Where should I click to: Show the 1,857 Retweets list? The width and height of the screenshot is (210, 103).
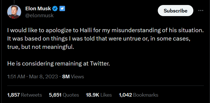tap(24, 95)
